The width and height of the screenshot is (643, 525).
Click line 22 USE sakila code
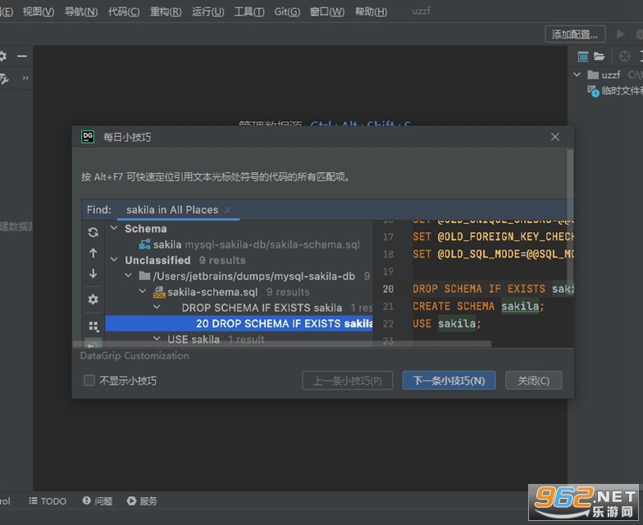click(x=446, y=323)
